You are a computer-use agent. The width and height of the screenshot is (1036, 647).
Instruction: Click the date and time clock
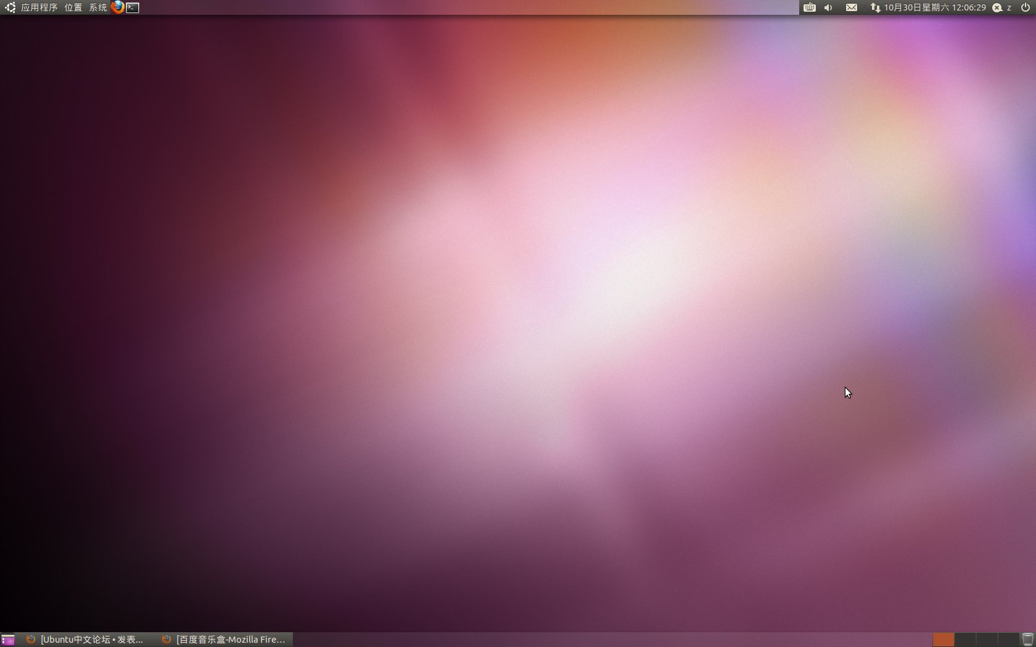[935, 7]
